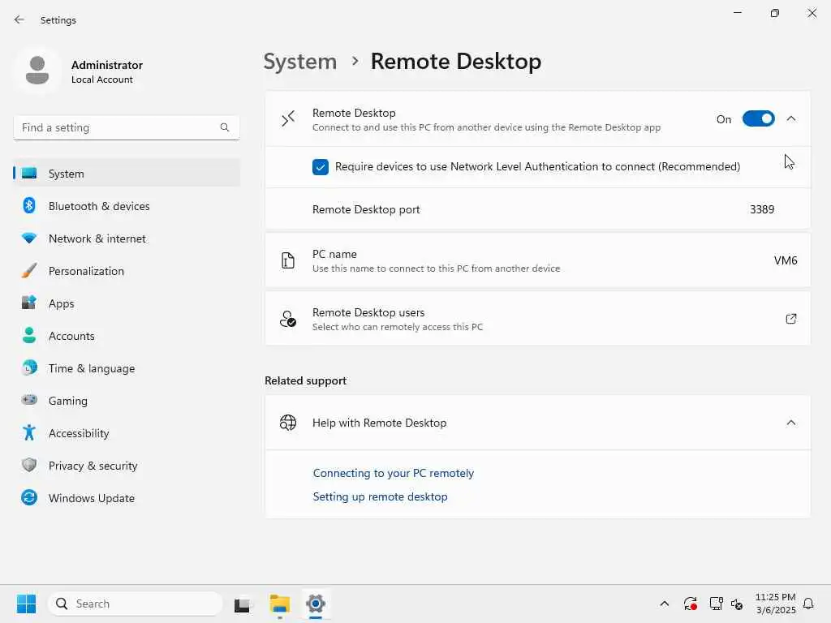Uncheck Require Network Level Authentication checkbox
831x623 pixels.
(x=320, y=167)
